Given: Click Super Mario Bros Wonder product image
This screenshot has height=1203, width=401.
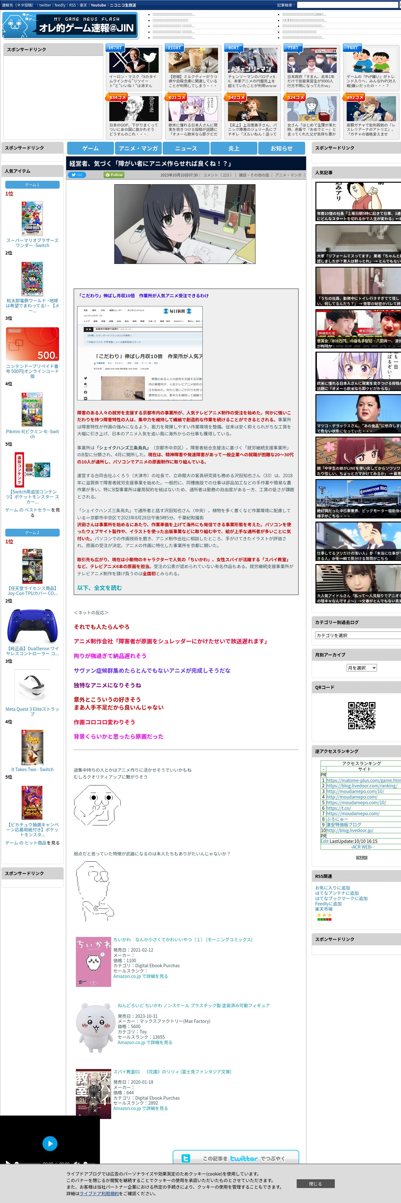Looking at the screenshot, I should click(x=32, y=218).
